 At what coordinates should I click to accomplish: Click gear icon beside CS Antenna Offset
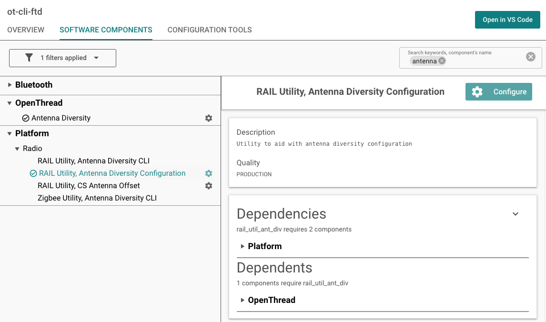pyautogui.click(x=209, y=186)
